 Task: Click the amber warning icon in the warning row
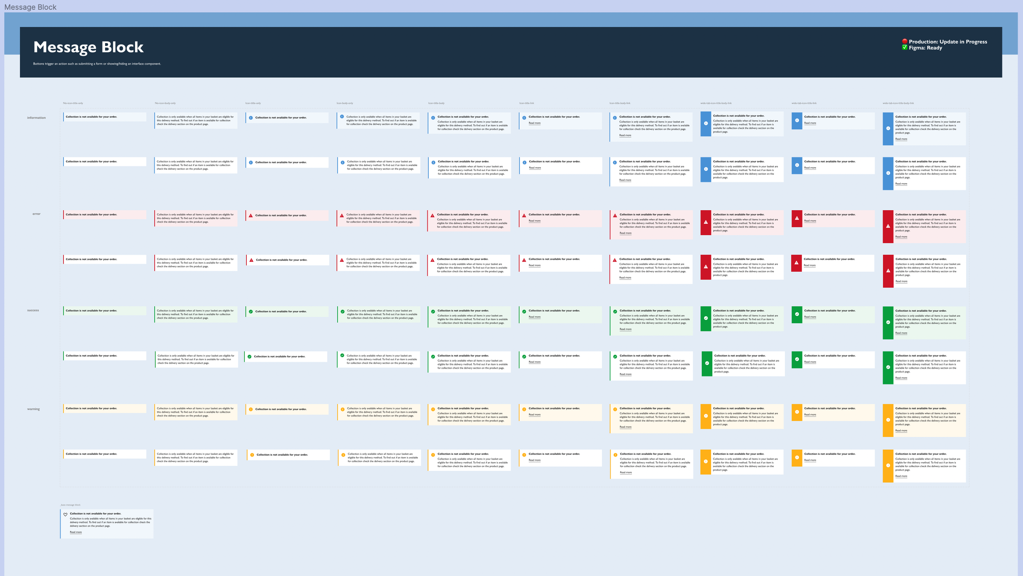coord(251,409)
